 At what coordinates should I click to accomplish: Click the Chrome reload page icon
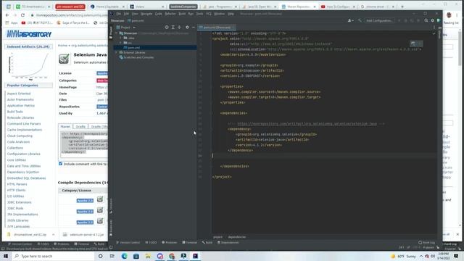point(22,14)
